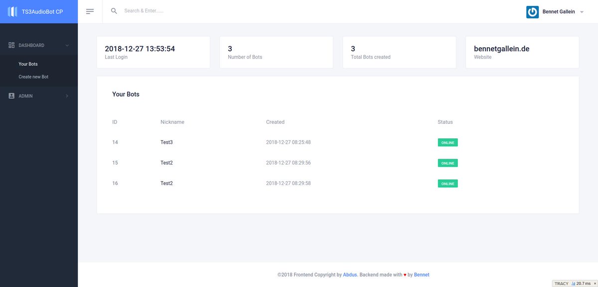Click the Status column header
The height and width of the screenshot is (287, 598).
pos(445,122)
